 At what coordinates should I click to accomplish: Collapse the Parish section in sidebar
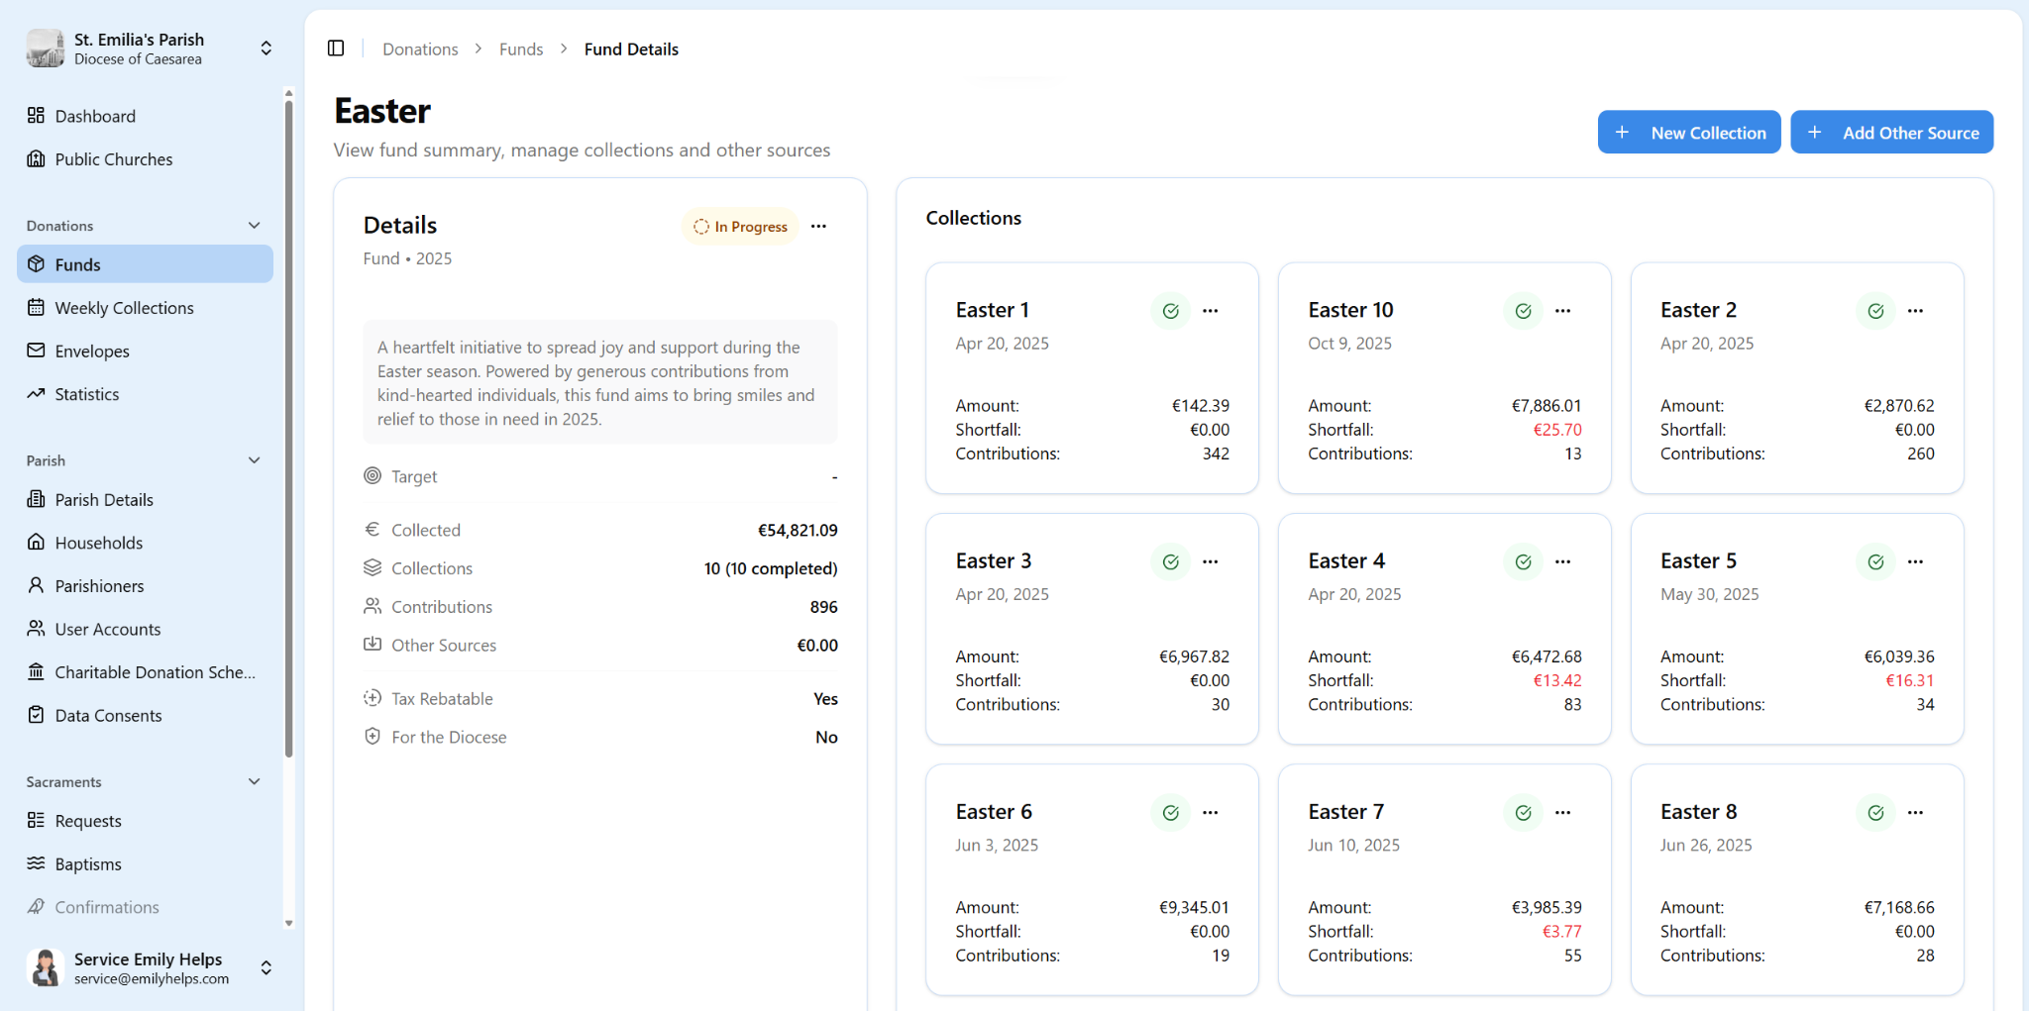click(254, 459)
